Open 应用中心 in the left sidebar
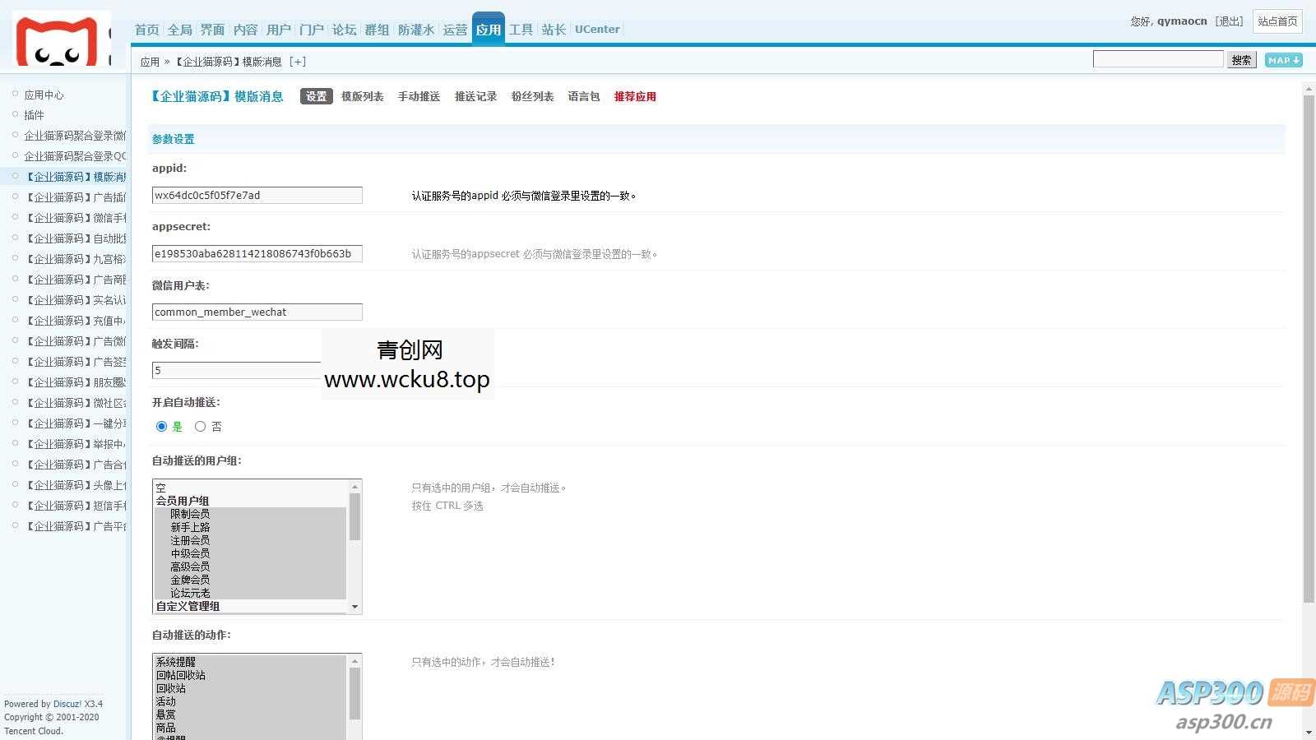This screenshot has width=1316, height=740. pos(44,94)
